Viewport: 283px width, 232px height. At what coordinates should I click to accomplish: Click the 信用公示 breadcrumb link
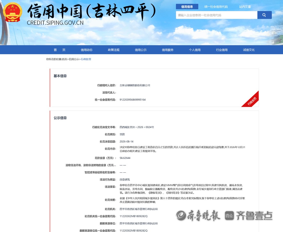(74, 59)
